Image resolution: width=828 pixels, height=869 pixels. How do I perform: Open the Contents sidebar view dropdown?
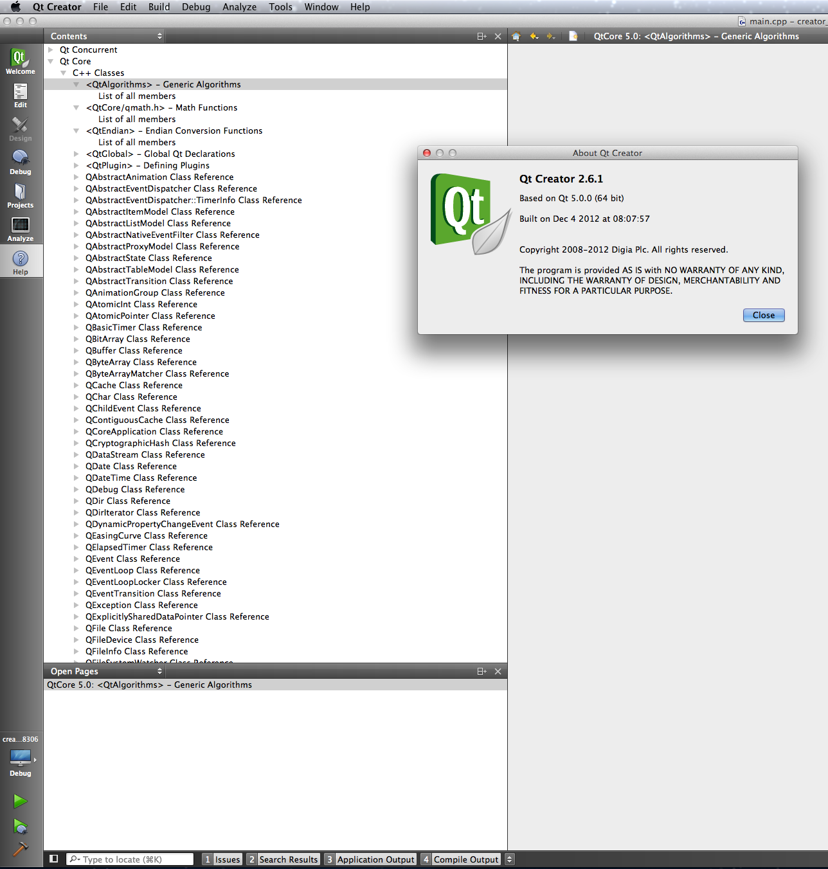107,36
